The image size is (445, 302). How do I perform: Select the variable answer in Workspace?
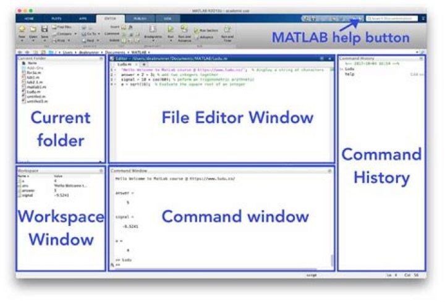click(x=28, y=191)
